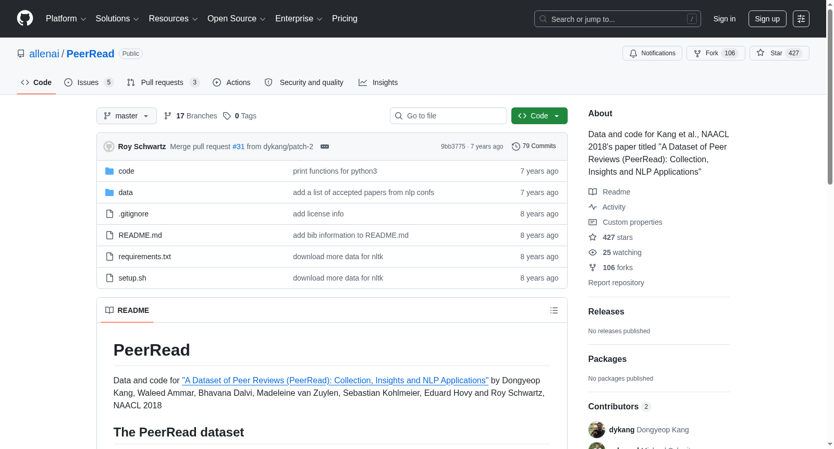This screenshot has width=834, height=449.
Task: Open the Packages heading link
Action: point(607,359)
